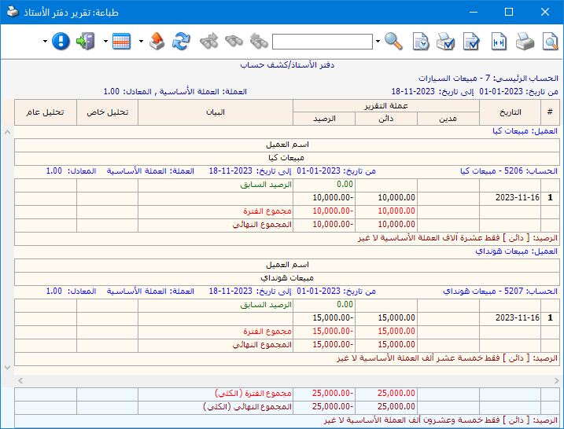This screenshot has width=564, height=429.
Task: Click the blue refresh arrows icon
Action: pyautogui.click(x=181, y=42)
